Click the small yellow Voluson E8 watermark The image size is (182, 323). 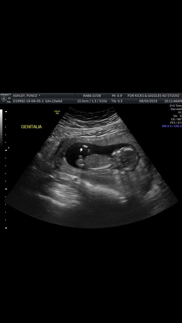coord(57,112)
